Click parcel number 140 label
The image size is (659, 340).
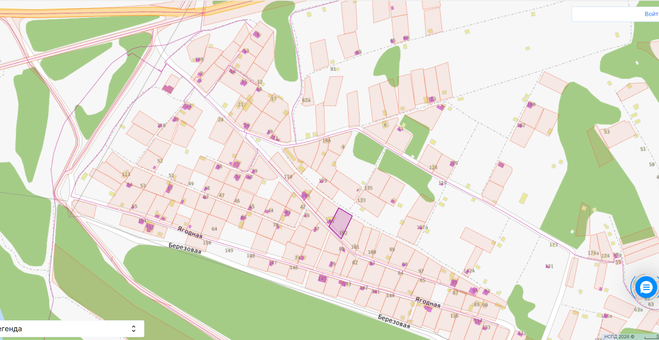coord(390,296)
